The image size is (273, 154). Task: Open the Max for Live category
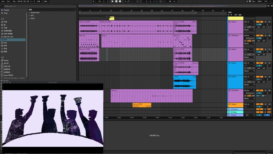click(x=9, y=37)
